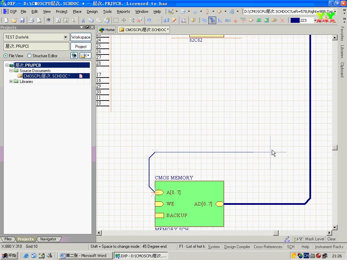Select the Place Part gate icon

pyautogui.click(x=251, y=20)
